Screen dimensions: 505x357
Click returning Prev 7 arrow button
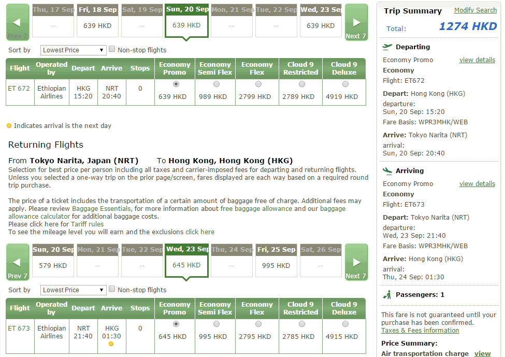17,262
